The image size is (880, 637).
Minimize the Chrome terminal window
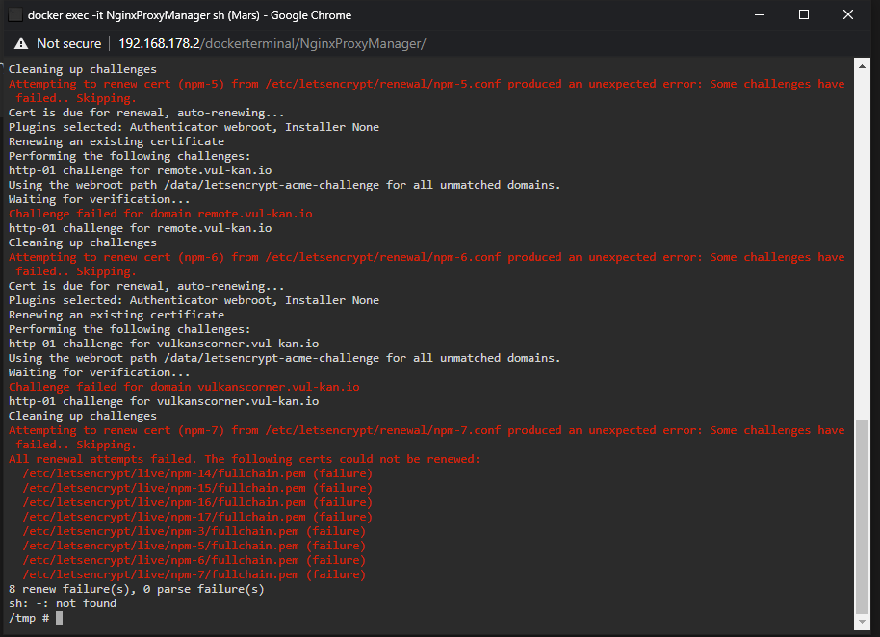[x=760, y=15]
